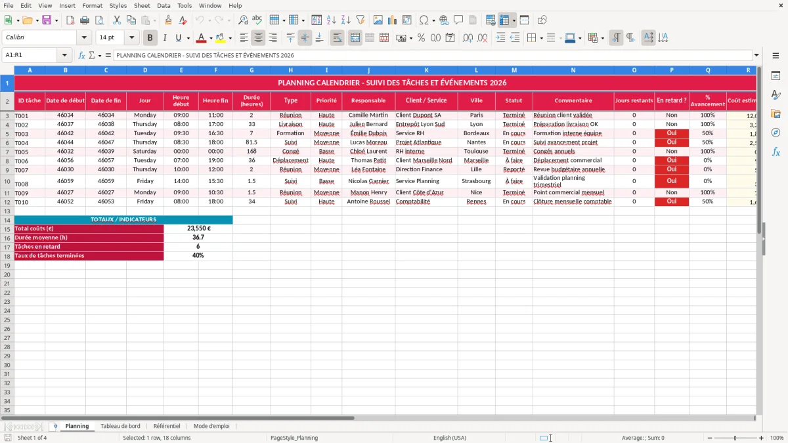
Task: Adjust the zoom slider in status bar
Action: [735, 438]
